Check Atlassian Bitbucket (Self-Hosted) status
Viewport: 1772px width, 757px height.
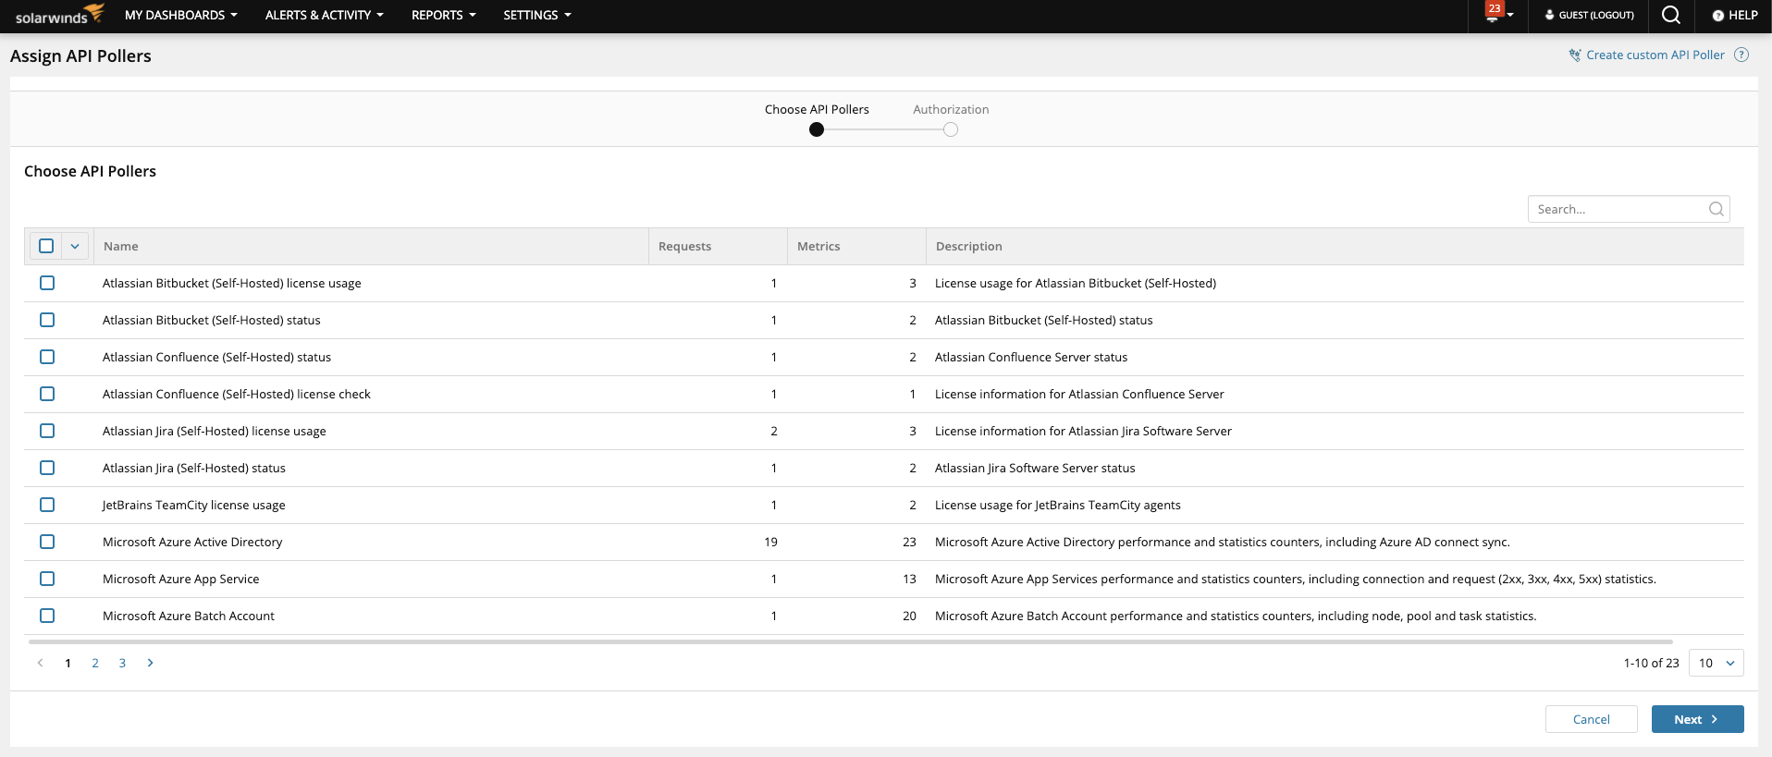[x=47, y=320]
